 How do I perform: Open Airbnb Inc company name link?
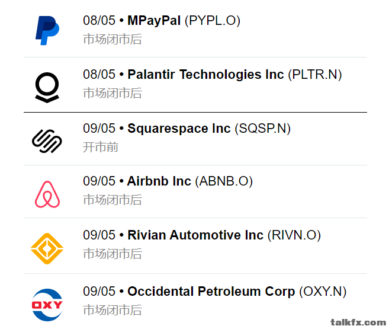click(159, 181)
